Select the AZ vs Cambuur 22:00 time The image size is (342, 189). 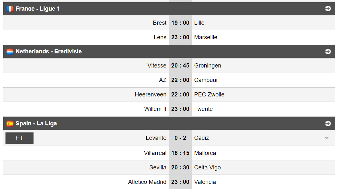coord(180,80)
